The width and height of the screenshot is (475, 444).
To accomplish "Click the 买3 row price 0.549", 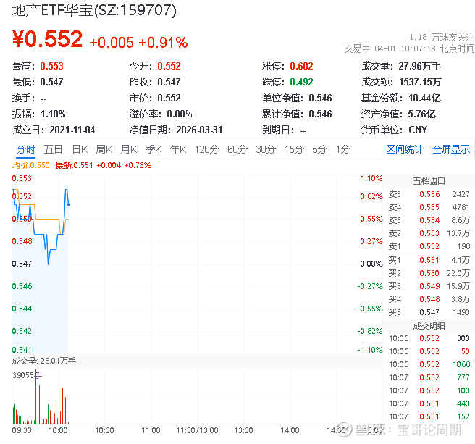I will point(429,286).
